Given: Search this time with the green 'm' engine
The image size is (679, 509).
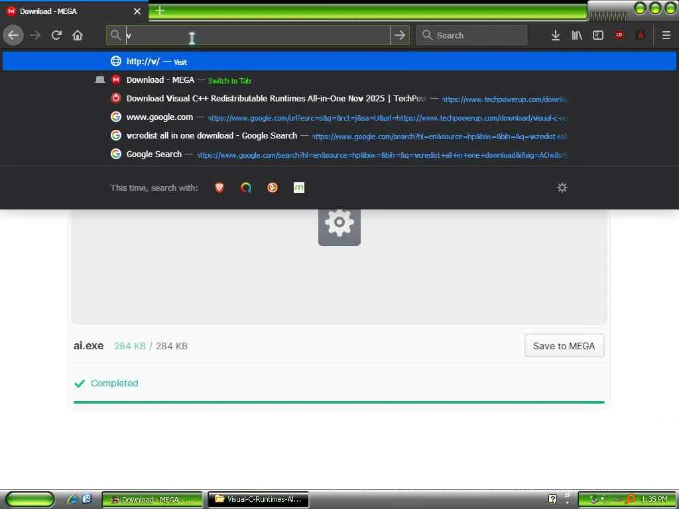Looking at the screenshot, I should tap(299, 188).
